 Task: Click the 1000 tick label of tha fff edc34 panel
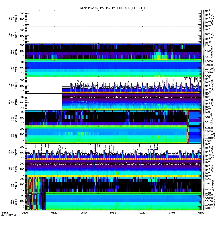pyautogui.click(x=21, y=13)
